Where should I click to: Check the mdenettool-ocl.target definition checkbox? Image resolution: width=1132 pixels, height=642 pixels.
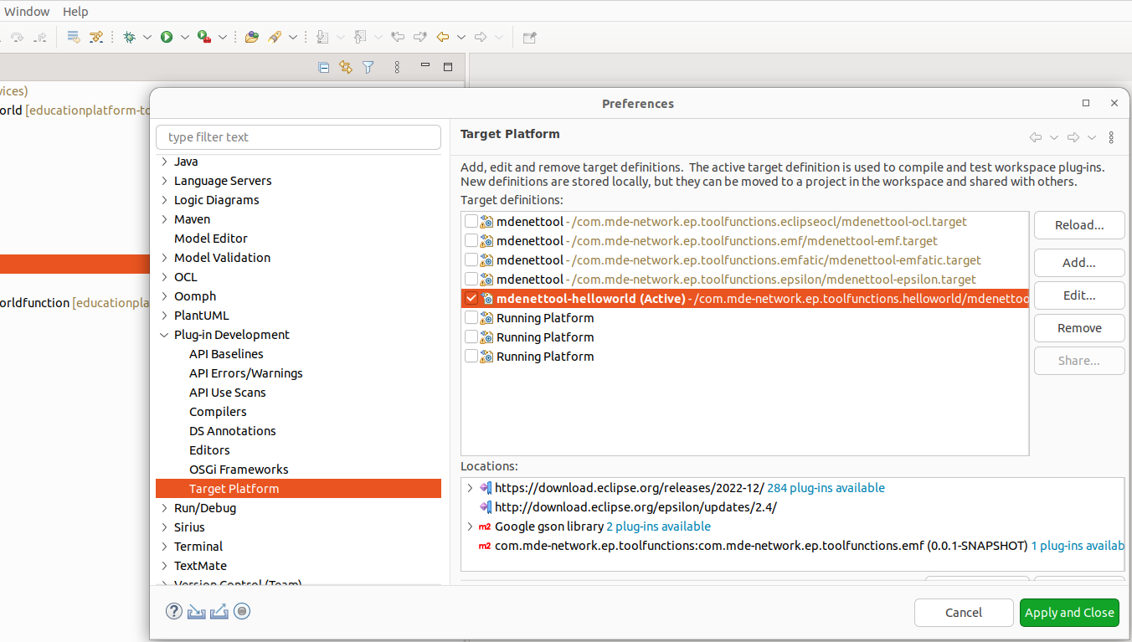point(471,222)
